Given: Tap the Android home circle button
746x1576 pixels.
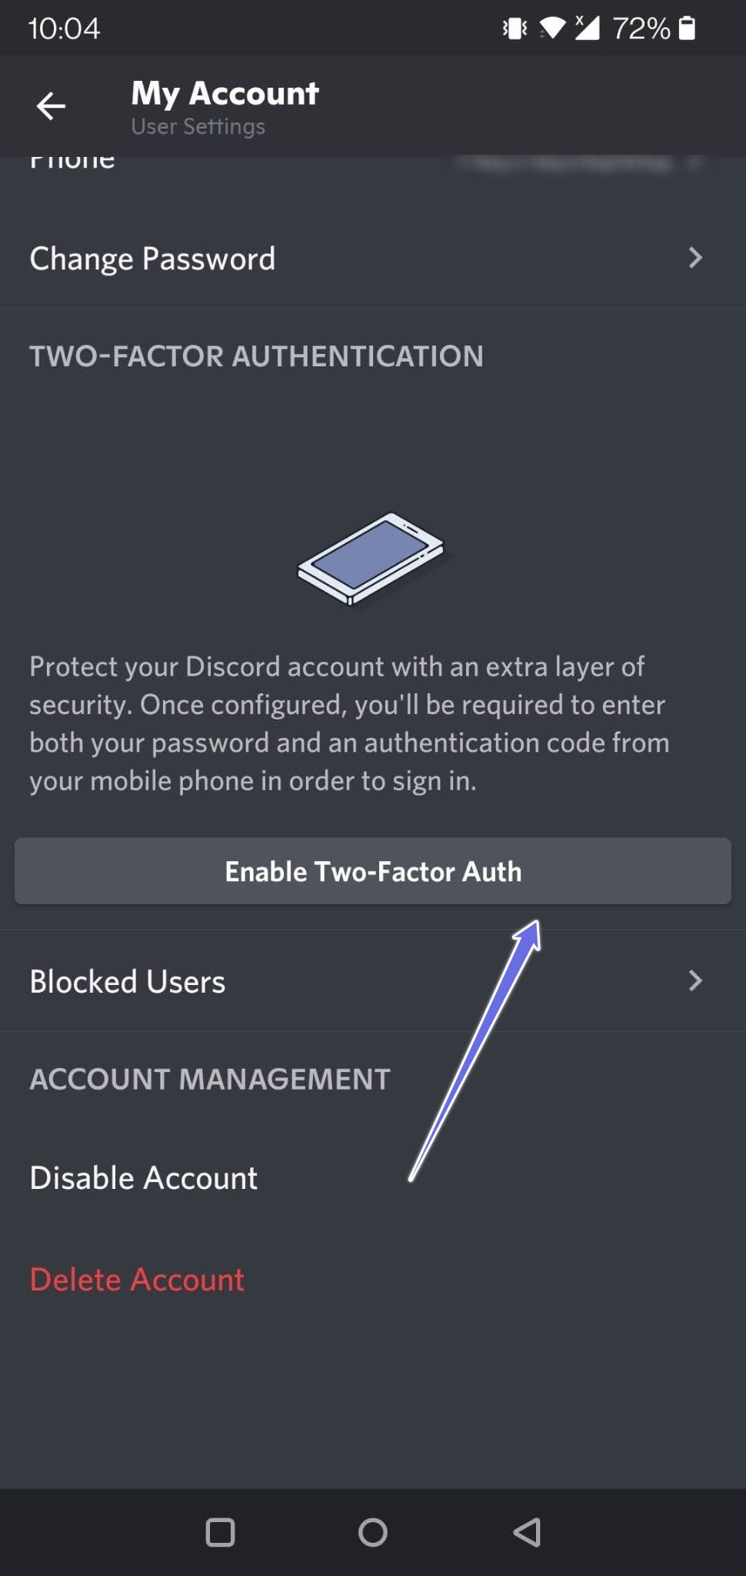Looking at the screenshot, I should coord(373,1532).
